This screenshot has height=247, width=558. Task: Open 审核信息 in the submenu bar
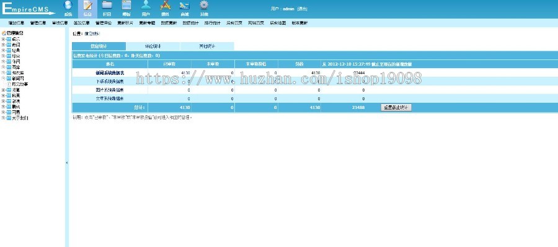pos(60,23)
